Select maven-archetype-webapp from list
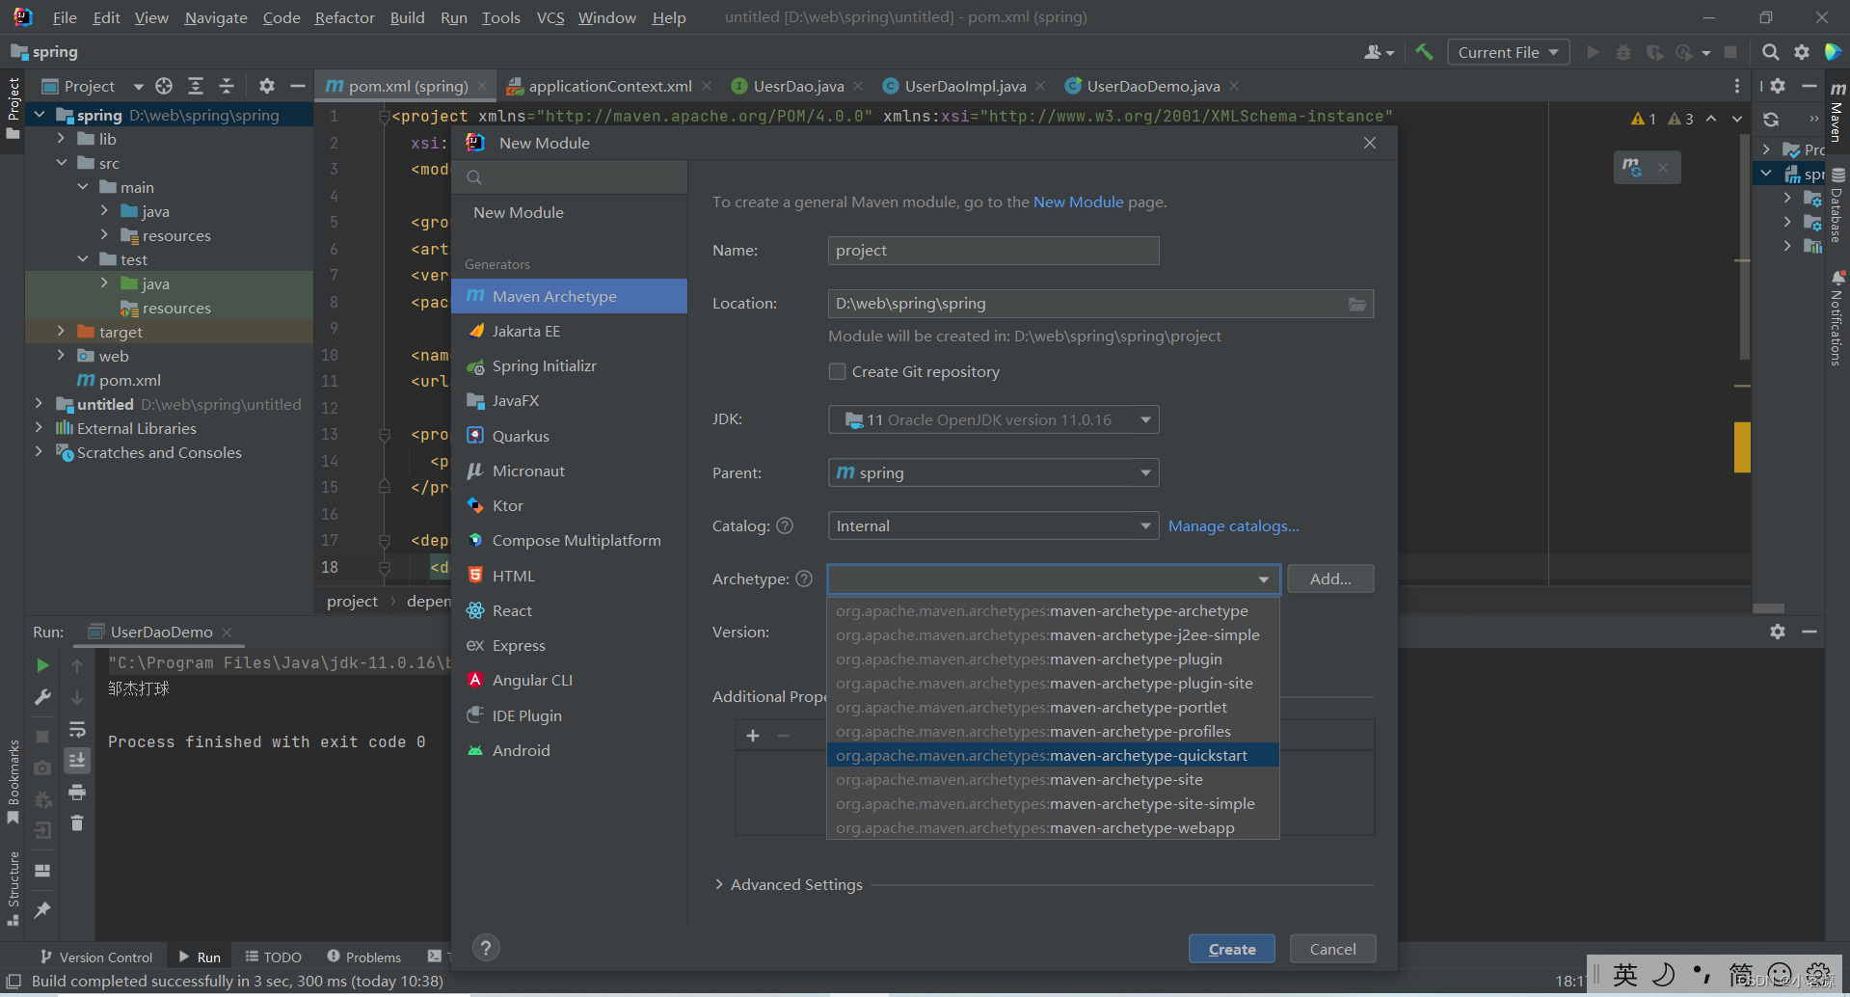 point(1053,827)
